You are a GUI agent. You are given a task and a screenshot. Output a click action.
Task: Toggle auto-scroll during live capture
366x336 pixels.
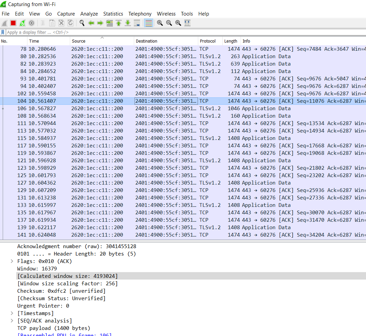click(x=137, y=23)
